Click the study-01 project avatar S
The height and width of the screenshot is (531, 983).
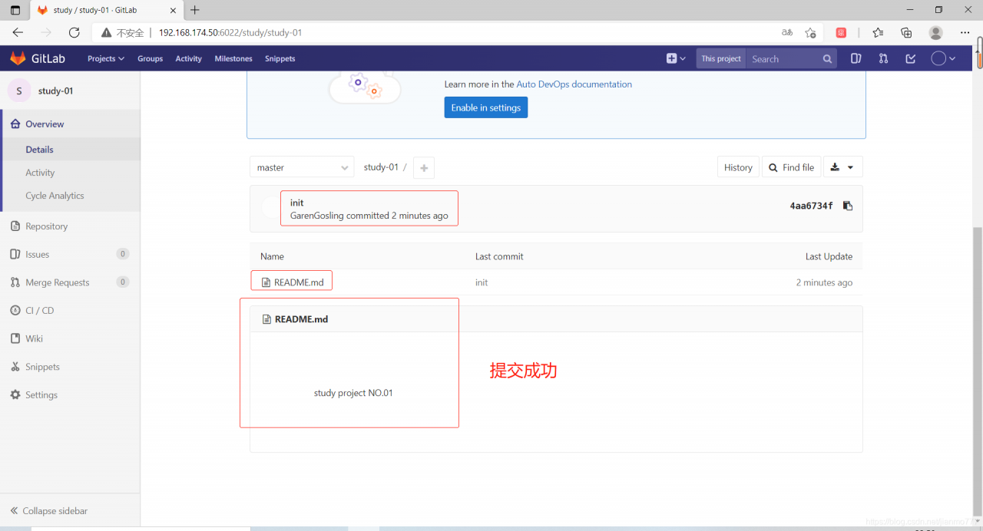(x=19, y=91)
